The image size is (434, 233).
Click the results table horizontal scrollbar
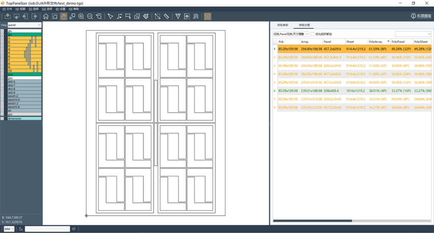click(312, 221)
